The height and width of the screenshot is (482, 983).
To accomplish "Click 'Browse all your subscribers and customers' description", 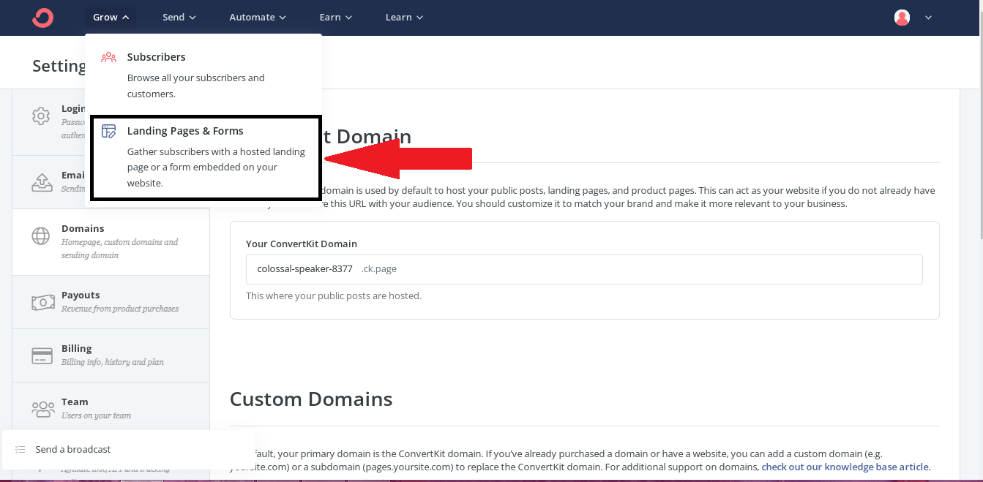I will click(196, 86).
